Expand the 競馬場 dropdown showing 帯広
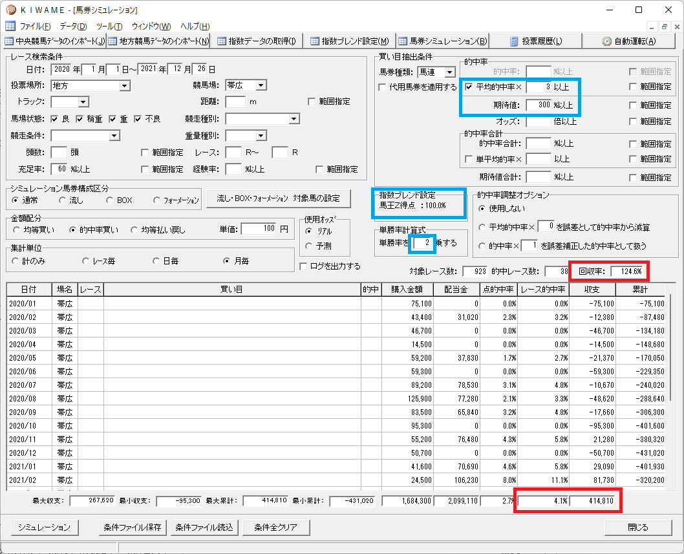 tap(261, 85)
